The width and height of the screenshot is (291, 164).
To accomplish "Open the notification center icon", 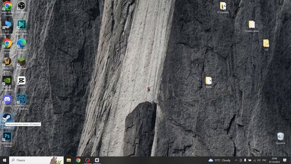I will coord(285,160).
